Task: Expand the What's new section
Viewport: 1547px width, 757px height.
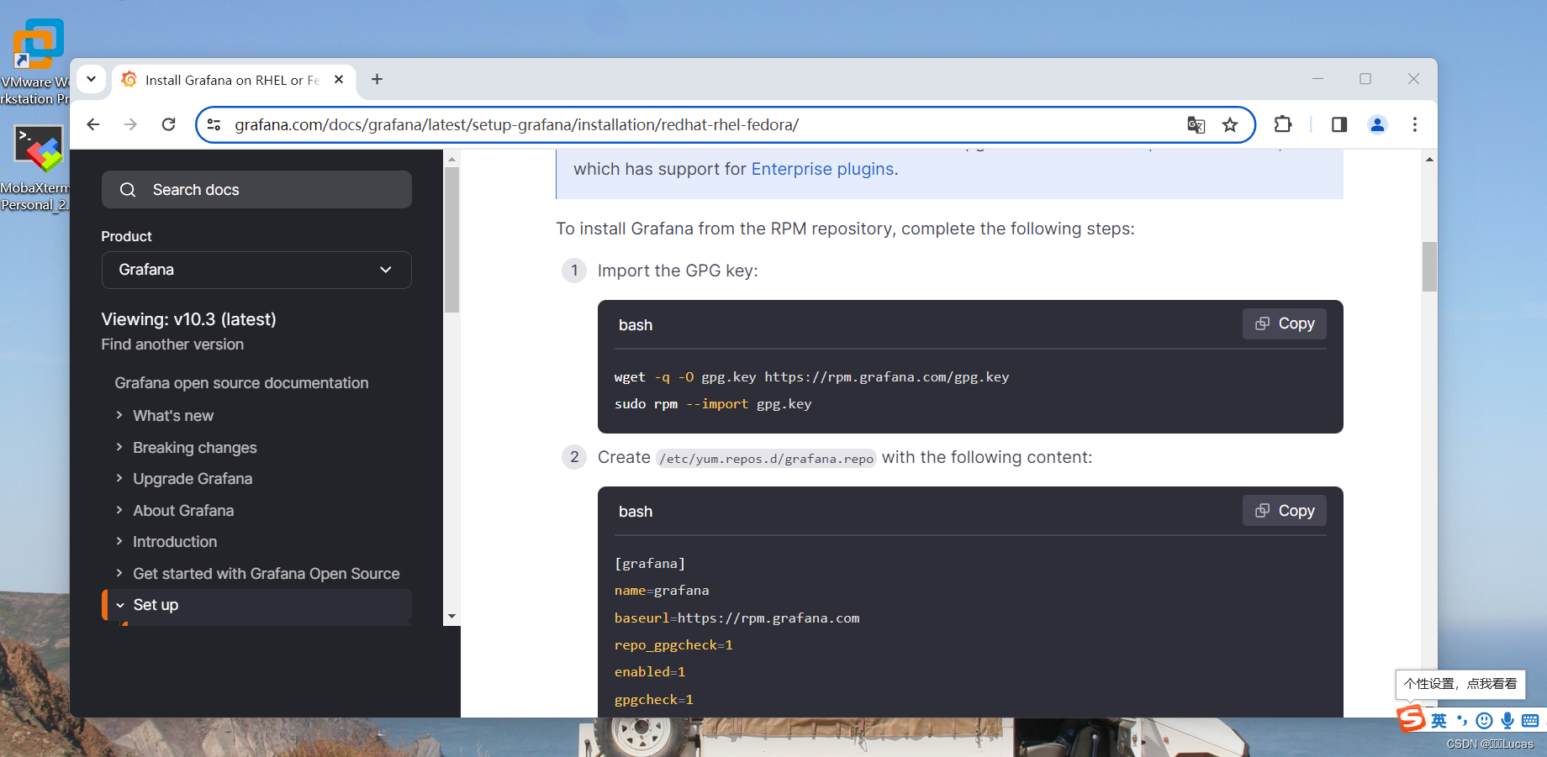Action: click(x=119, y=415)
